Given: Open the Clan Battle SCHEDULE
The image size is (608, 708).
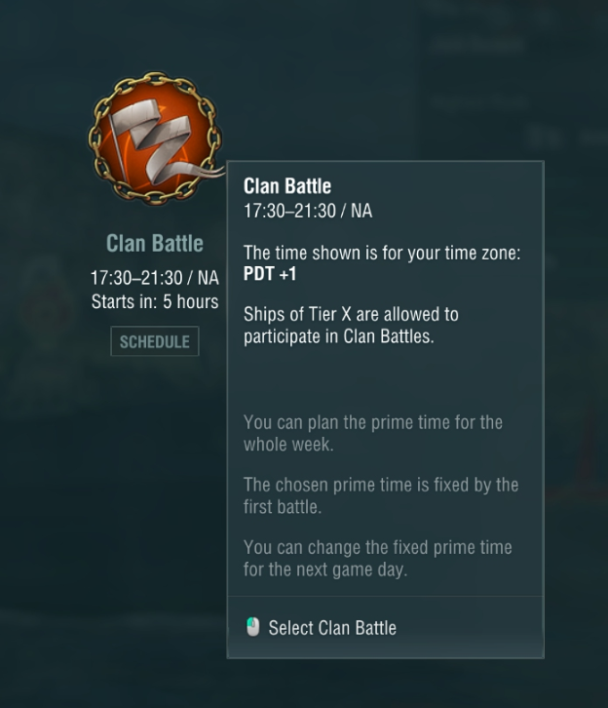Looking at the screenshot, I should pos(155,342).
